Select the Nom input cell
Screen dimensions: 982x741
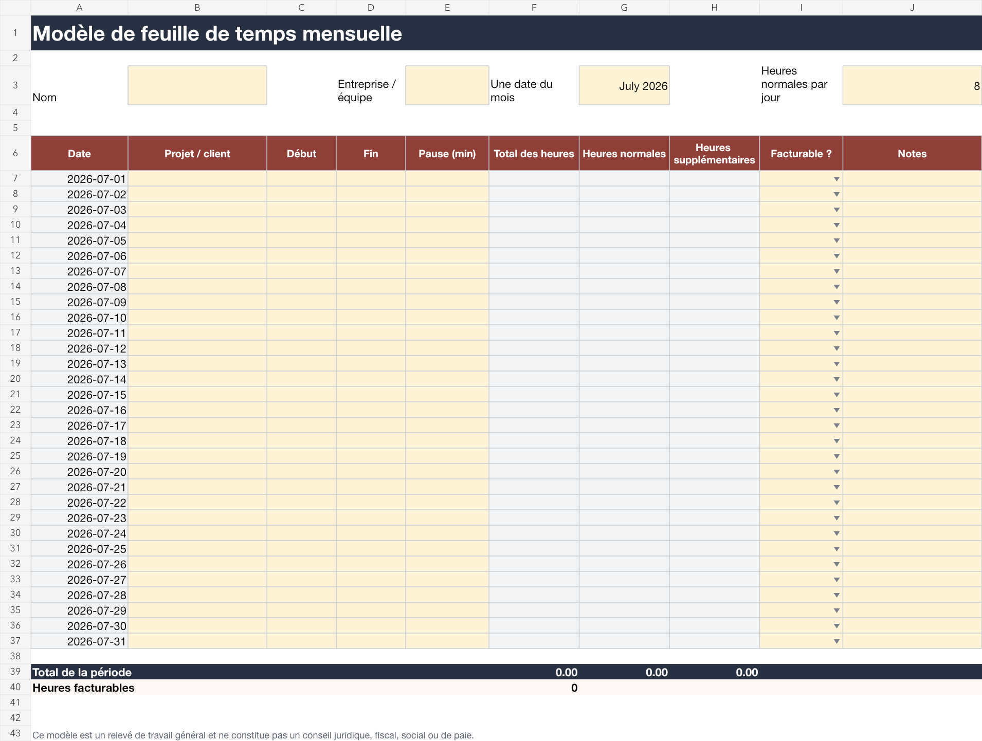pyautogui.click(x=197, y=85)
